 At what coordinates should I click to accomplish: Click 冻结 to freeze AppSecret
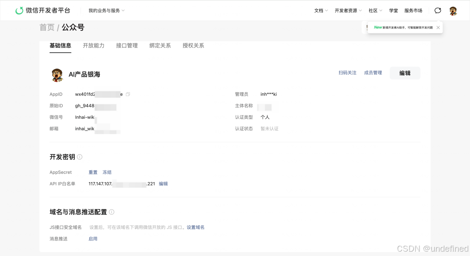click(x=107, y=172)
